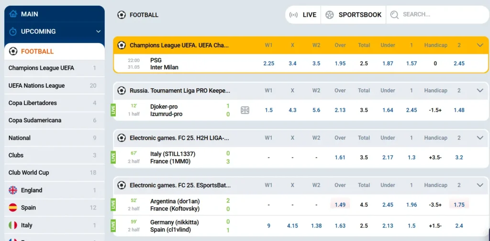The height and width of the screenshot is (241, 490).
Task: Click the Sportsbook soccer ball icon
Action: click(x=329, y=15)
